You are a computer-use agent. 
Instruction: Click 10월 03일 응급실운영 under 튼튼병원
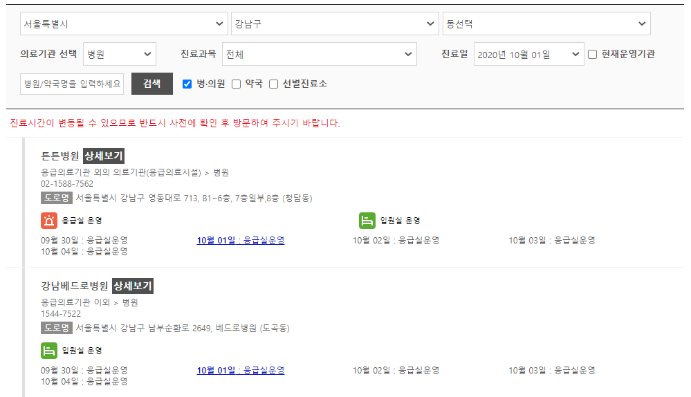[x=552, y=241]
